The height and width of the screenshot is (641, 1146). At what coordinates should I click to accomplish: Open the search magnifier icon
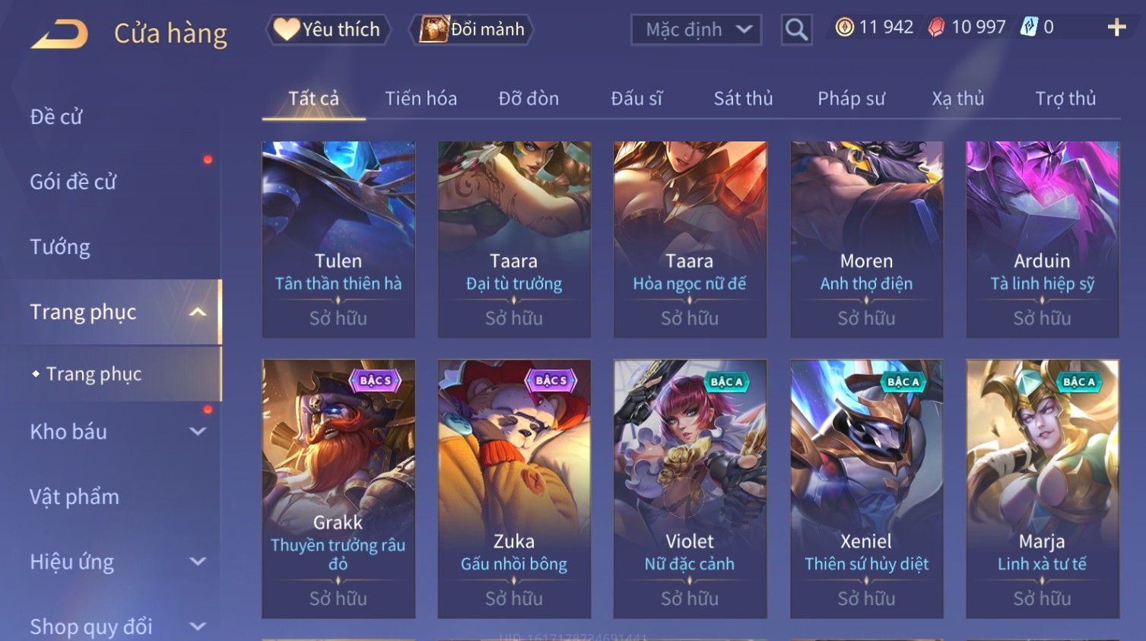[796, 30]
